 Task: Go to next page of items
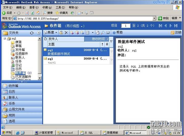171,26
